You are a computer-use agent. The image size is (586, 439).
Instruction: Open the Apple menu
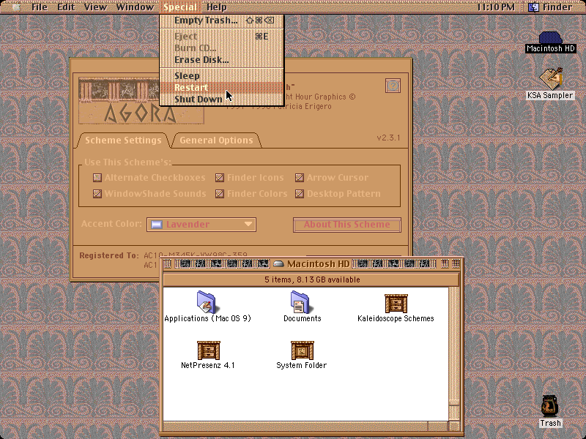pyautogui.click(x=16, y=7)
